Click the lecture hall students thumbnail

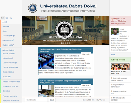point(46,91)
